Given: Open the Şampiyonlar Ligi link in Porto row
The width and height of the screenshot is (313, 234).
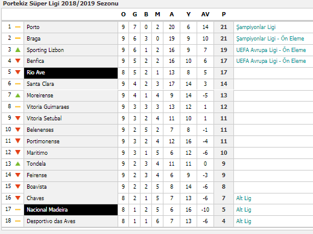Looking at the screenshot, I should [256, 27].
